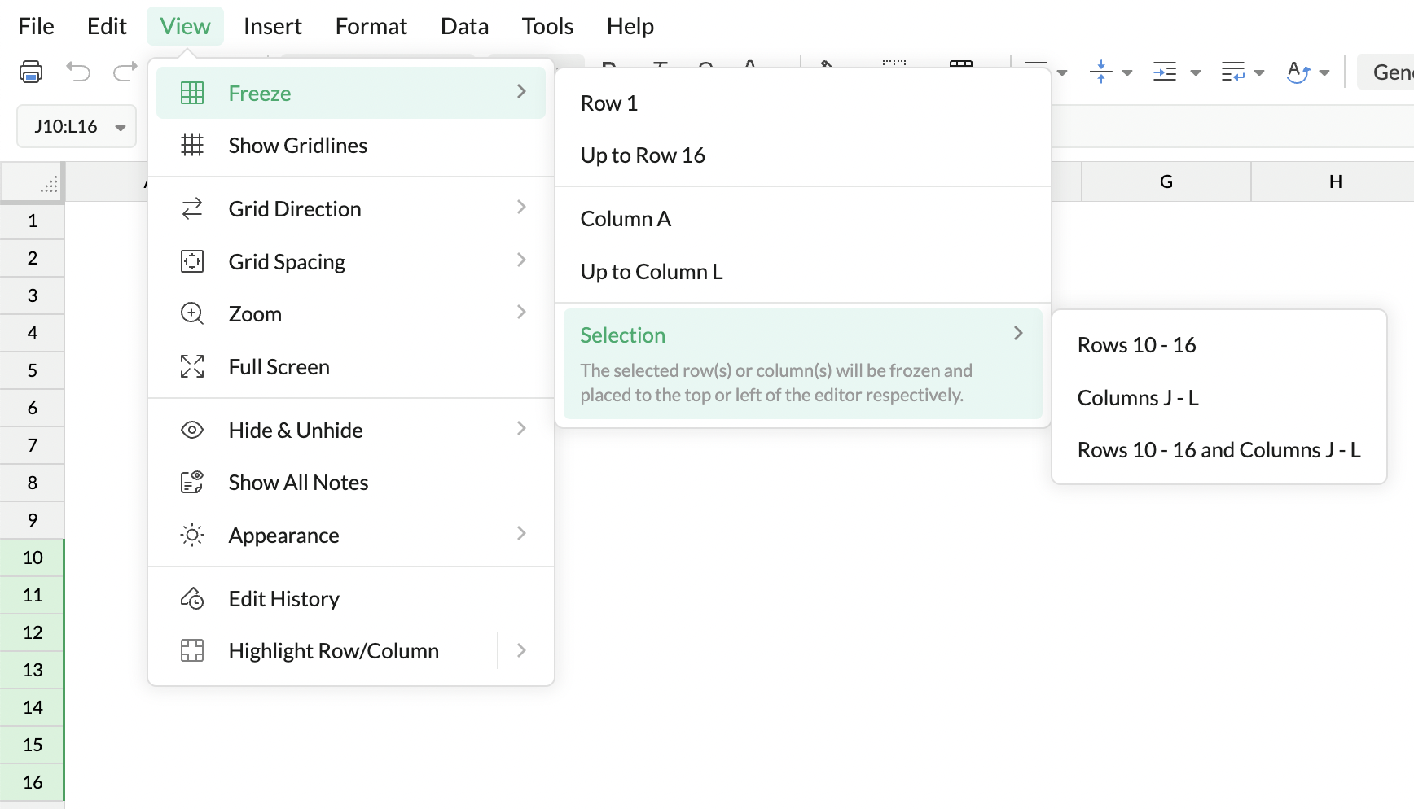Screen dimensions: 1414x809
Task: Click the Redo arrow icon
Action: tap(125, 72)
